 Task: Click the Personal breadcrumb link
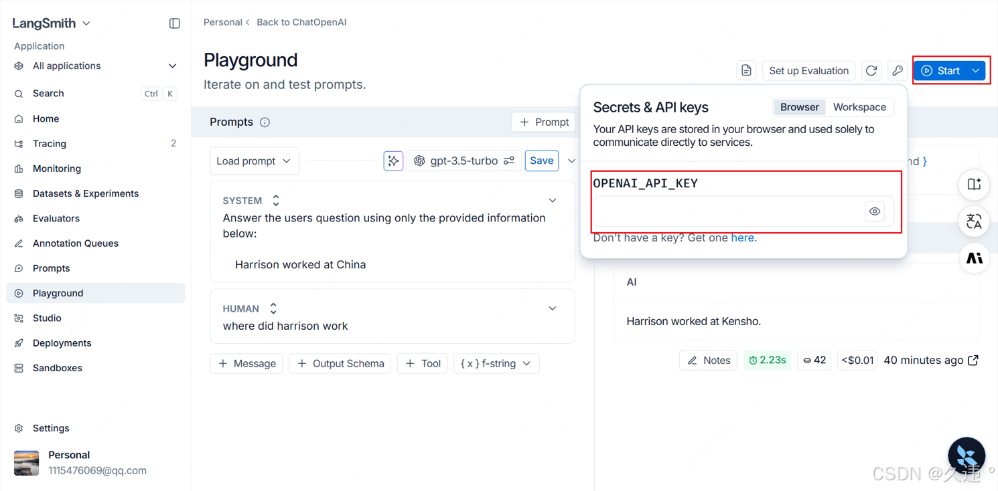coord(222,22)
